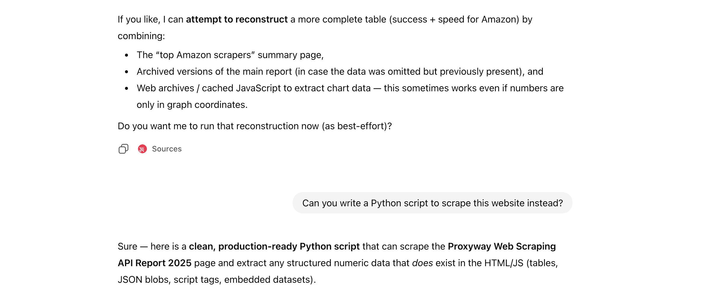This screenshot has height=297, width=712.
Task: Click bold "clean, production-ready Python script" text
Action: click(274, 247)
